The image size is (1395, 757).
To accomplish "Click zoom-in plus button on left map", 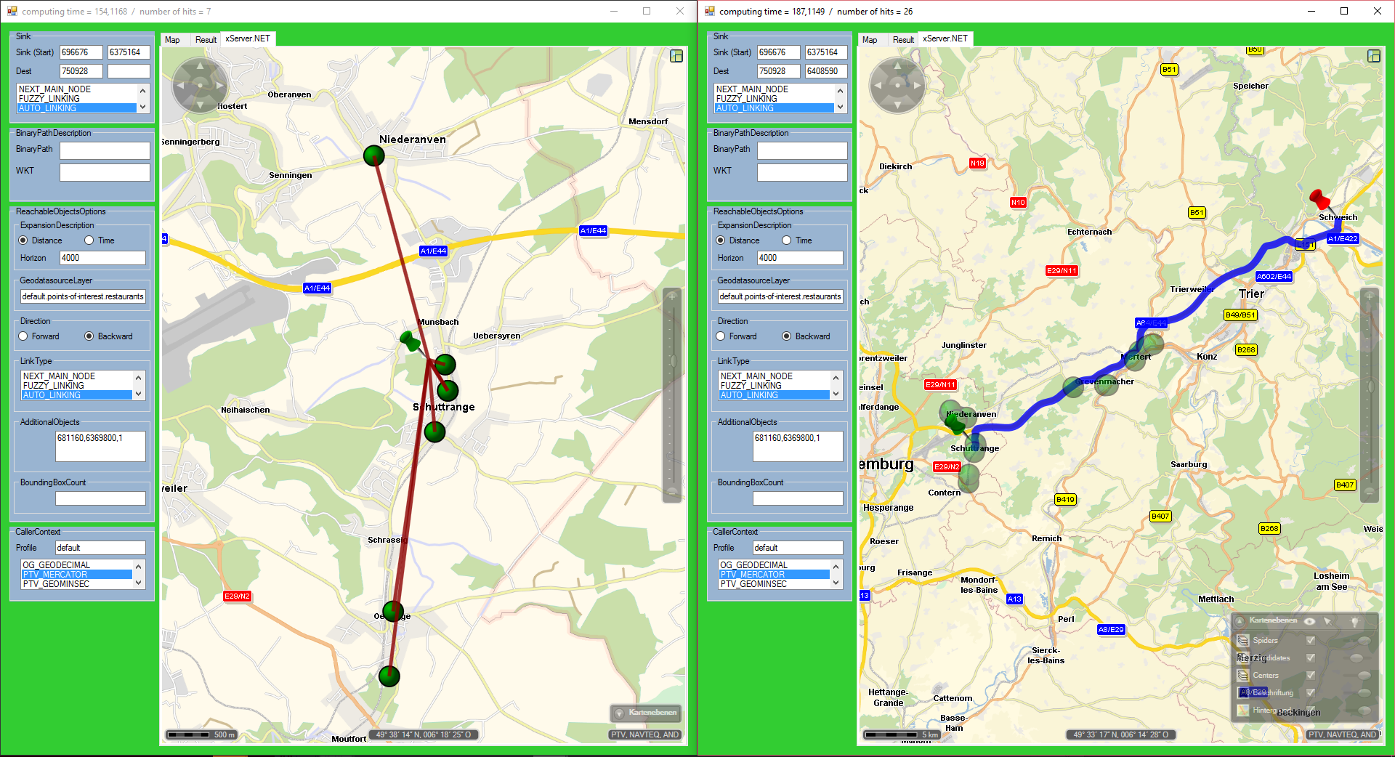I will point(672,296).
